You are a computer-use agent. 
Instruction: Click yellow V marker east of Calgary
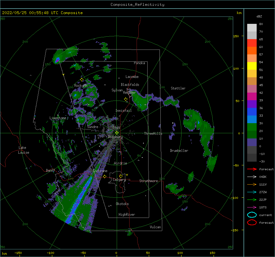click(127, 175)
